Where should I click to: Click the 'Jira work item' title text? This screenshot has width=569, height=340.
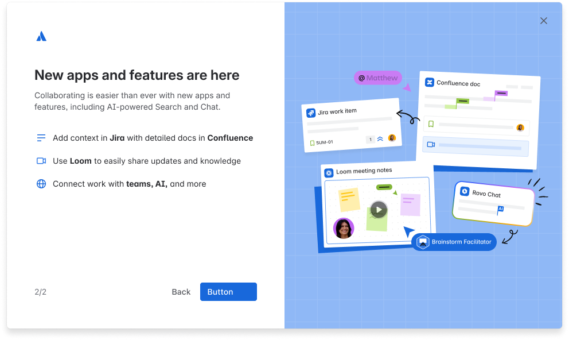337,111
